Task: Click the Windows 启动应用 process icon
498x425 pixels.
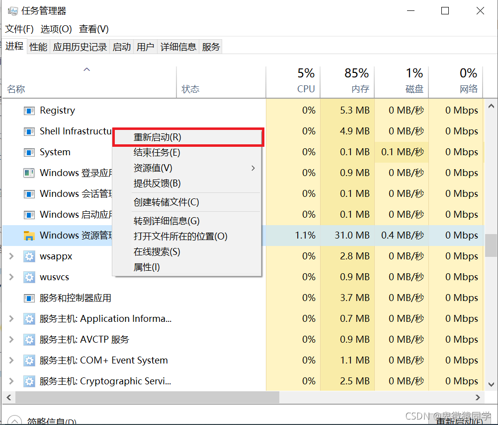Action: tap(29, 215)
